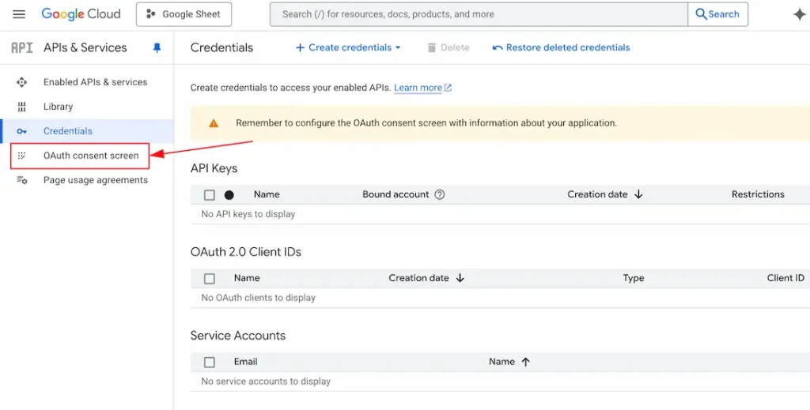The image size is (810, 410).
Task: Click the Page usage agreements icon
Action: coord(22,180)
